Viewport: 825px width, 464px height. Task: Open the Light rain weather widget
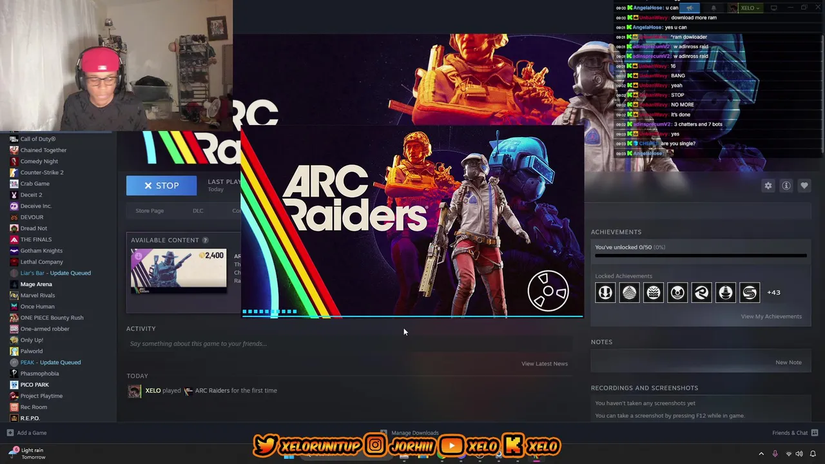(x=28, y=454)
